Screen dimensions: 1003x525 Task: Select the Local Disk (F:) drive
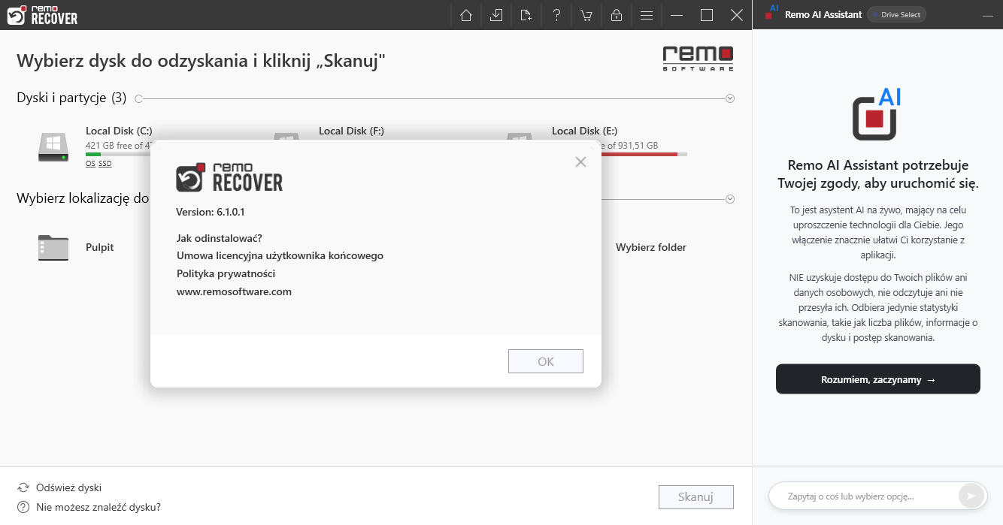click(351, 131)
